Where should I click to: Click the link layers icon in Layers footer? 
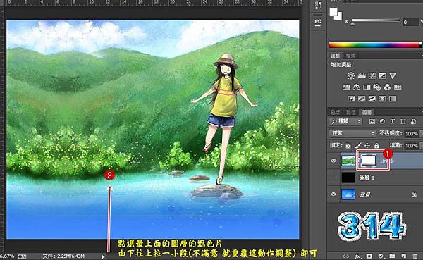[x=346, y=256]
